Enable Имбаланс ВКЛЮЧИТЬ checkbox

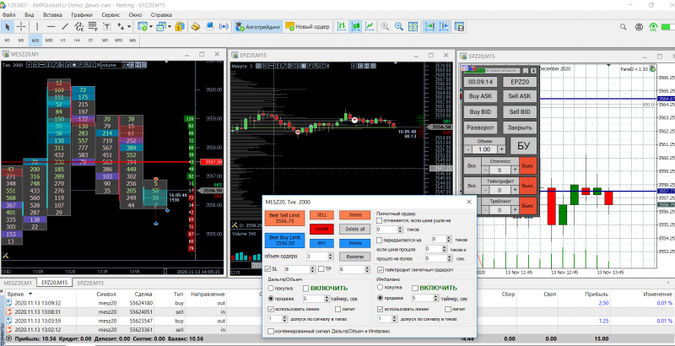coord(415,288)
